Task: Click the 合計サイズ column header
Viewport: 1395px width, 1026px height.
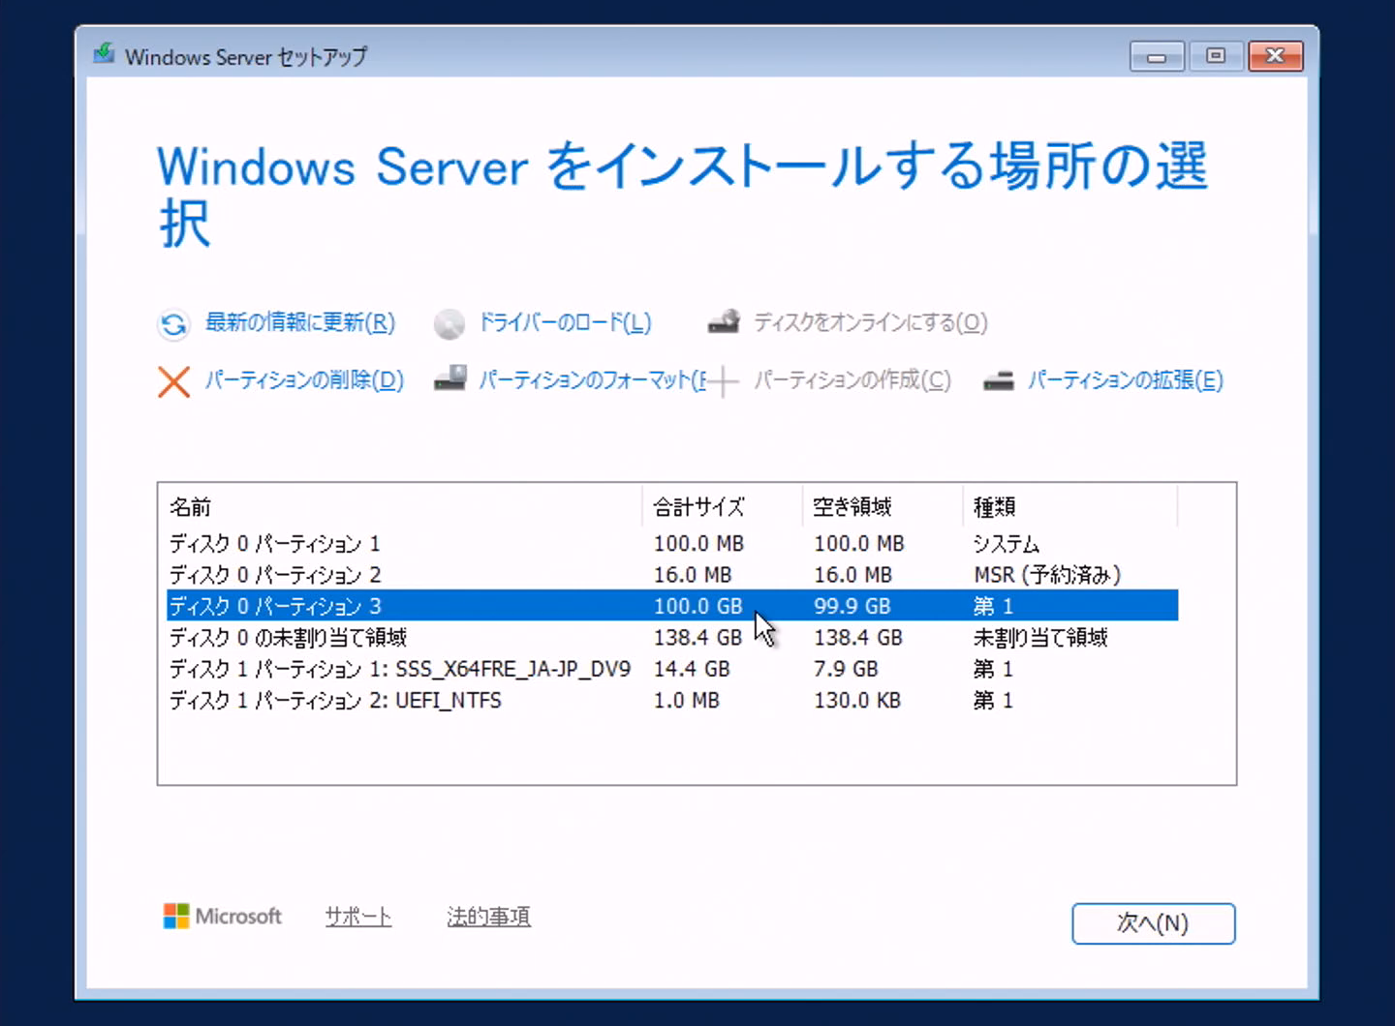Action: [698, 506]
